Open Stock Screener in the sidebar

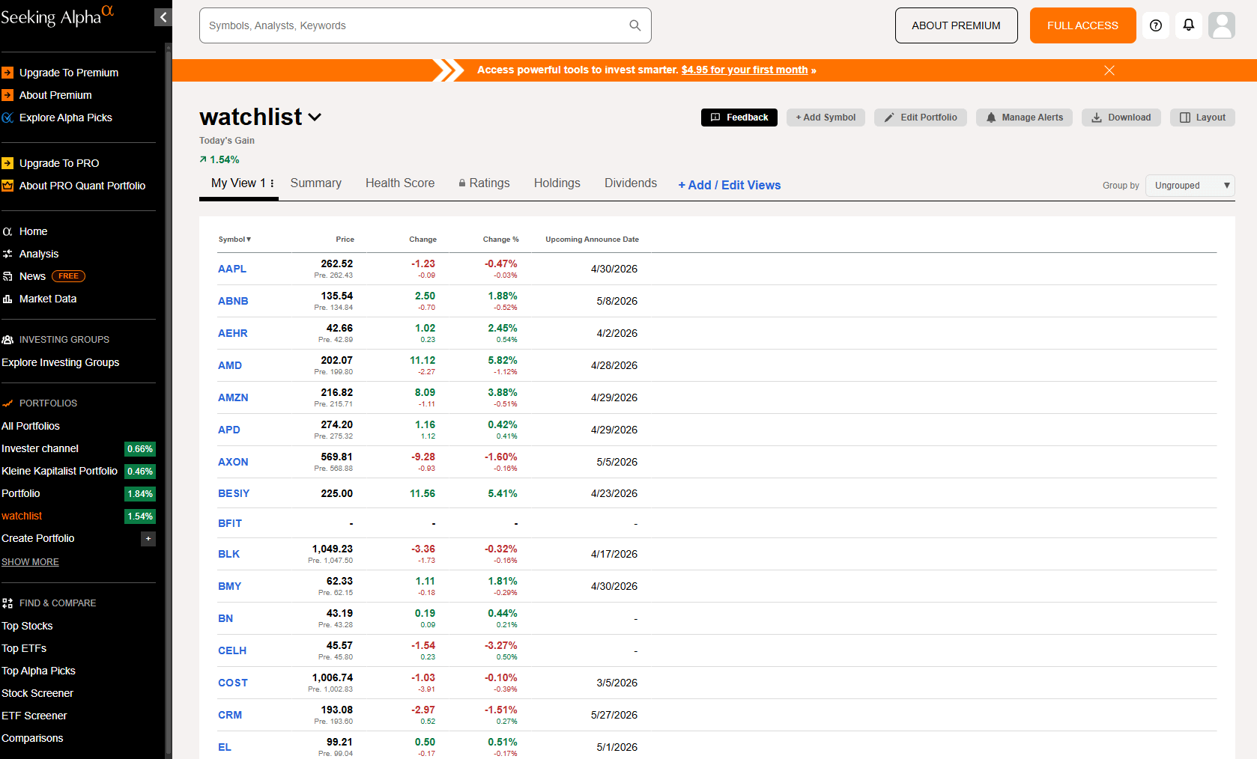coord(37,693)
